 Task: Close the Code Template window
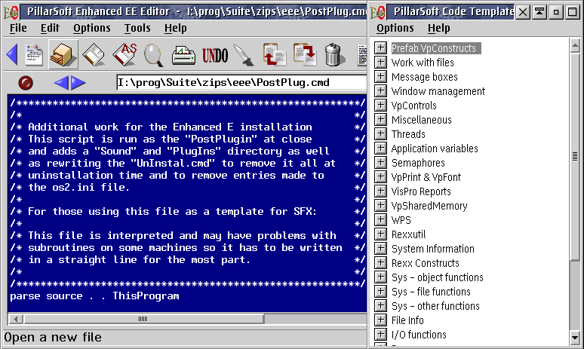coord(523,12)
